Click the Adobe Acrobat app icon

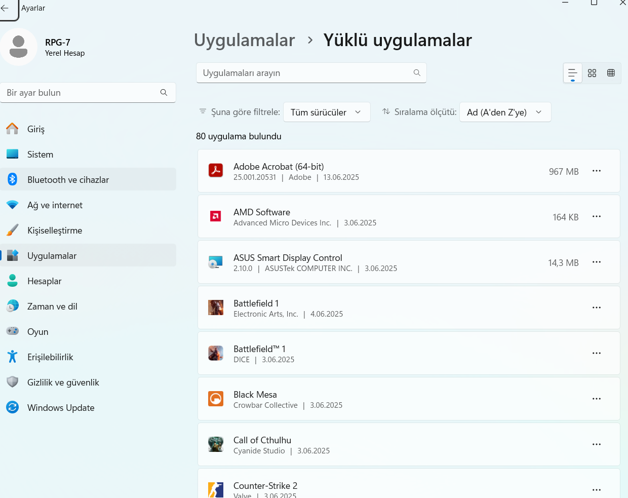(x=216, y=171)
